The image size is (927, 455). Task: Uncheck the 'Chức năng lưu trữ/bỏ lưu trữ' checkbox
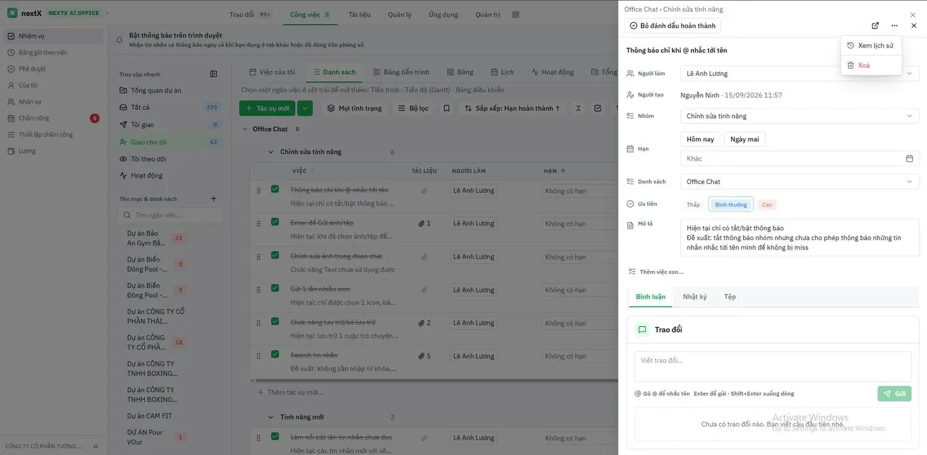tap(275, 321)
